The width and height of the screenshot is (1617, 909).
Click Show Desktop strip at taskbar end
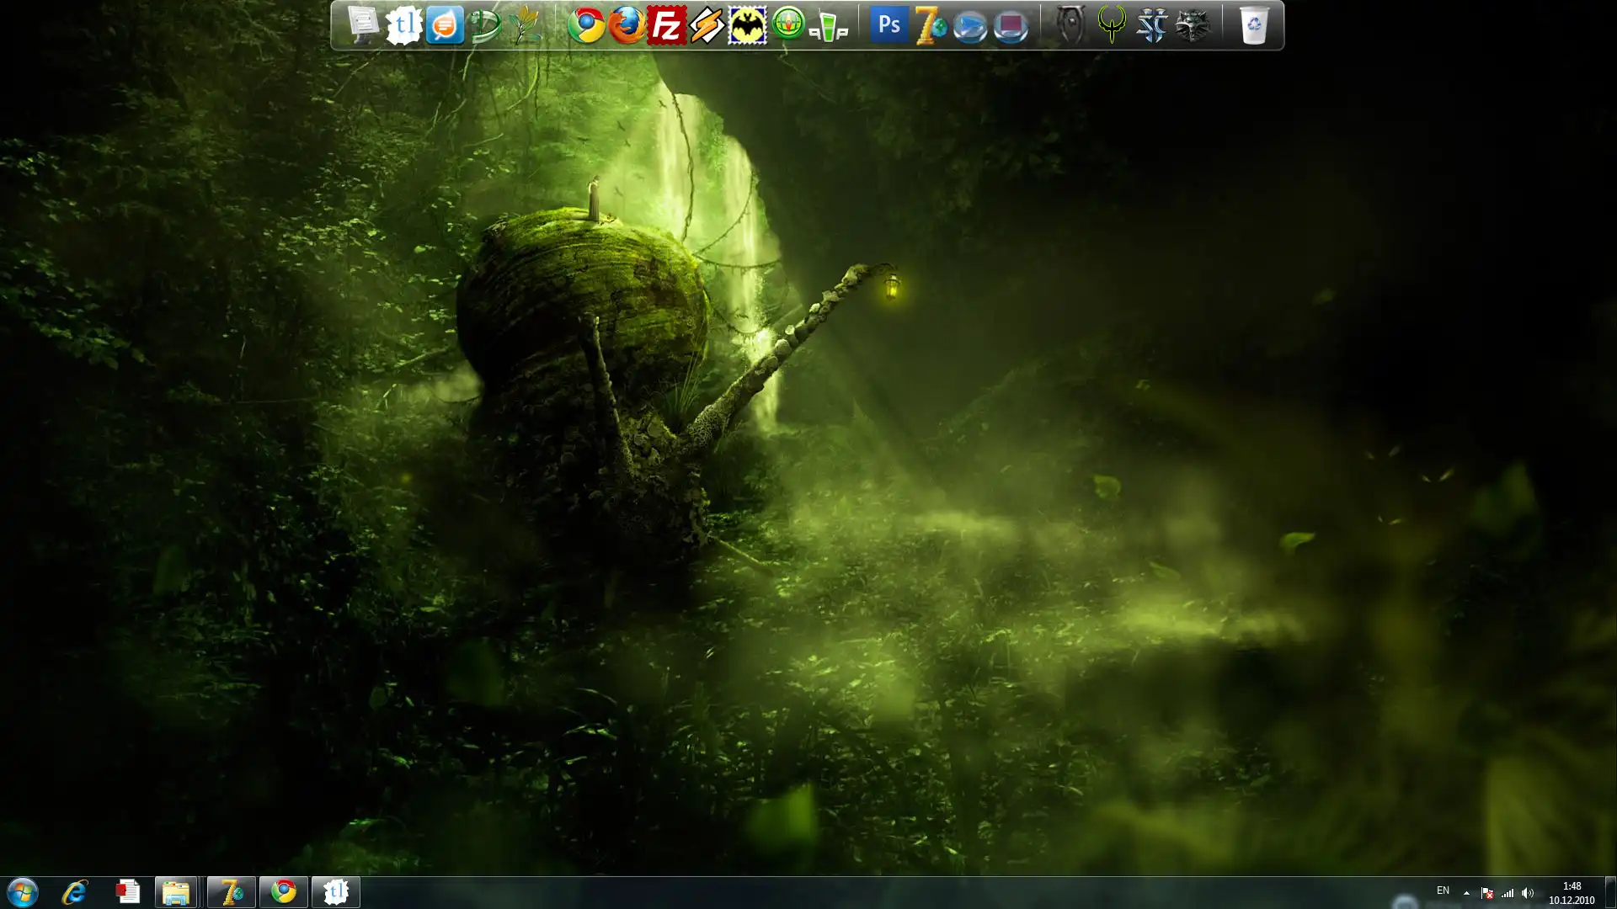click(x=1610, y=892)
